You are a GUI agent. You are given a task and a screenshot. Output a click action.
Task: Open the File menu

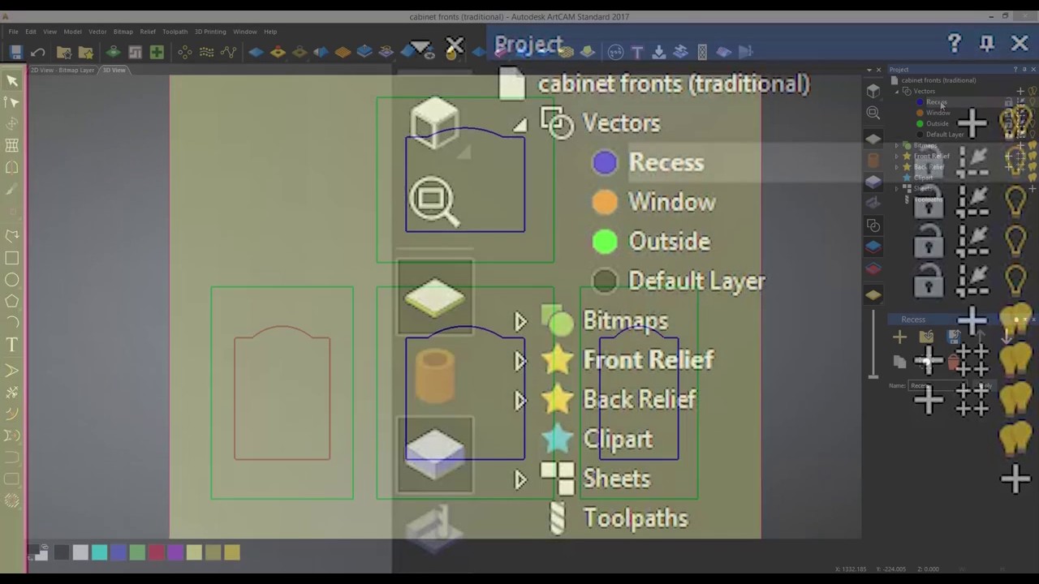coord(14,32)
